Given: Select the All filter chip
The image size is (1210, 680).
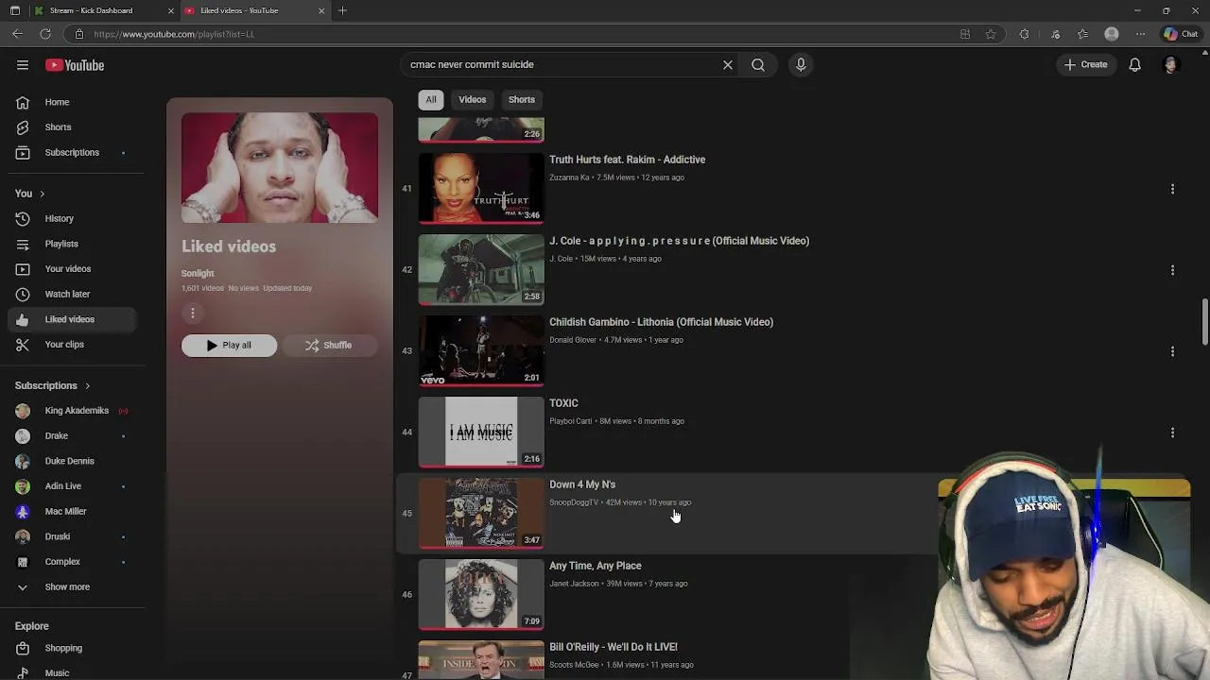Looking at the screenshot, I should (431, 100).
